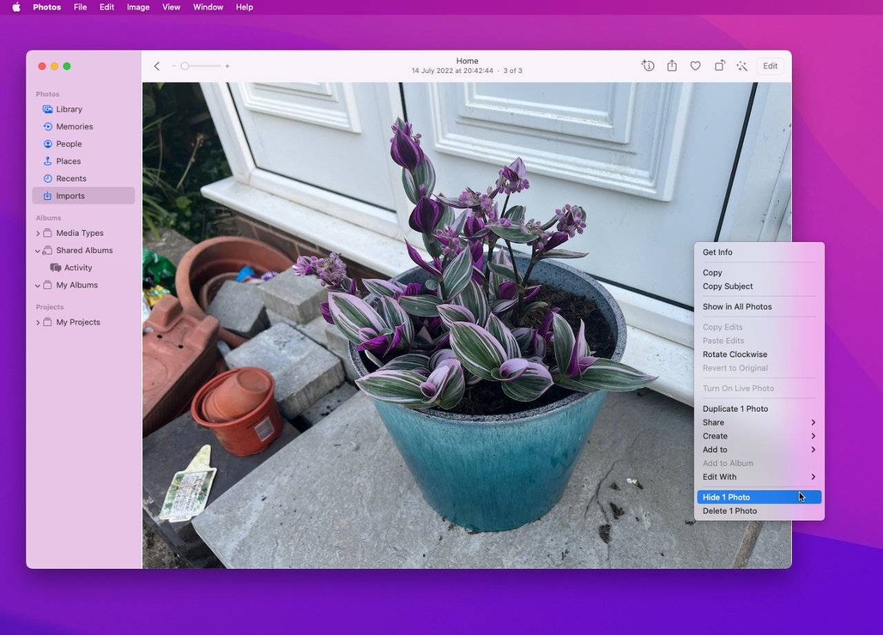Click the Rotate icon in the toolbar
883x635 pixels.
pyautogui.click(x=720, y=65)
